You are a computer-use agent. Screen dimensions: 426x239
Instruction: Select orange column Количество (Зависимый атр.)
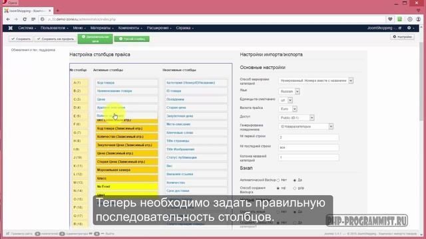point(126,137)
